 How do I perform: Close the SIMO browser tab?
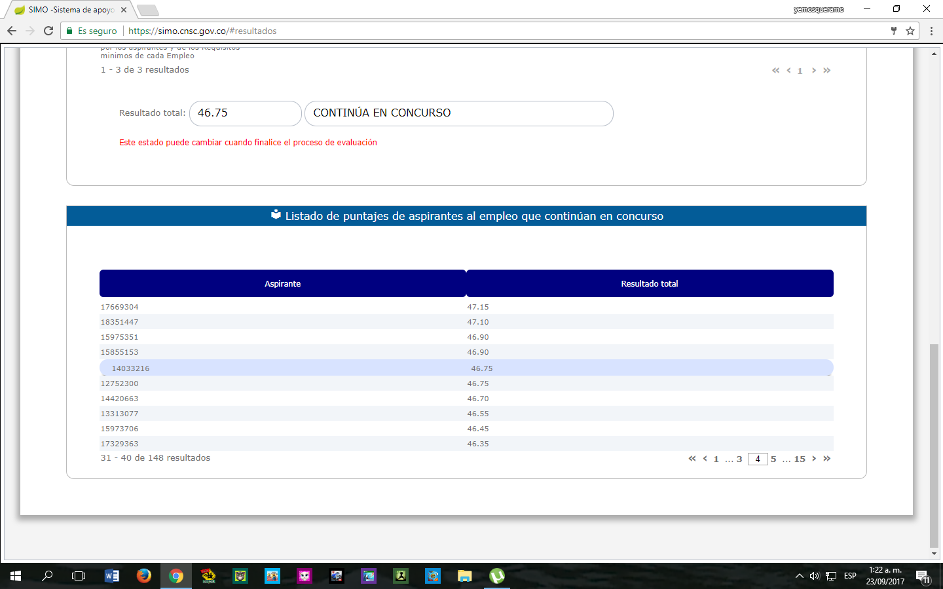click(x=124, y=10)
